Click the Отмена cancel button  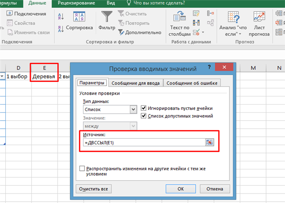[215, 189]
